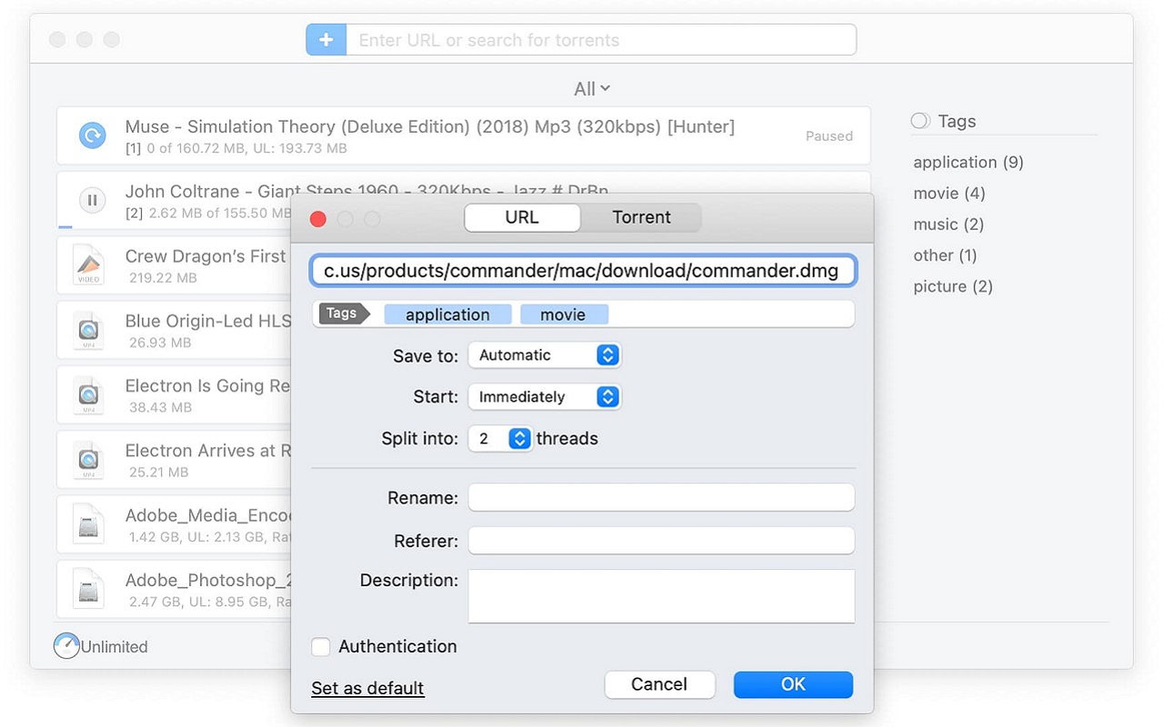Filter by other (1) tag
1164x727 pixels.
click(945, 255)
